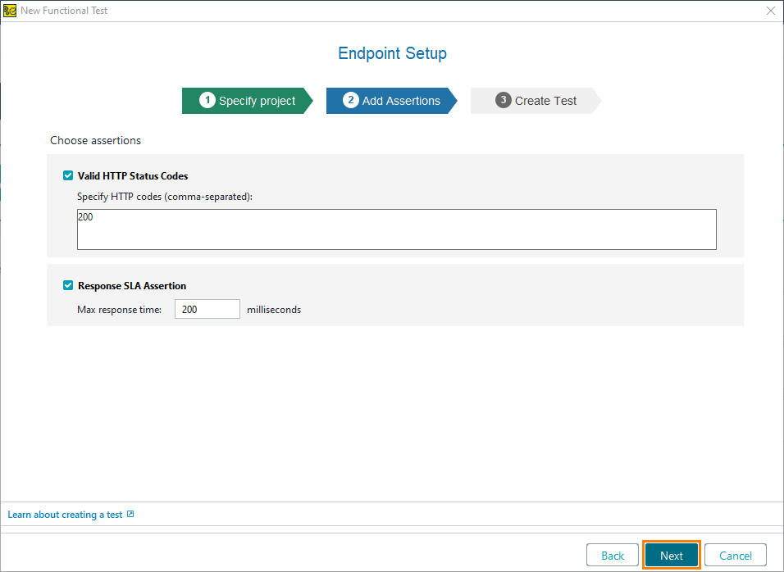Cancel the Endpoint Setup wizard
This screenshot has width=784, height=572.
click(x=735, y=555)
